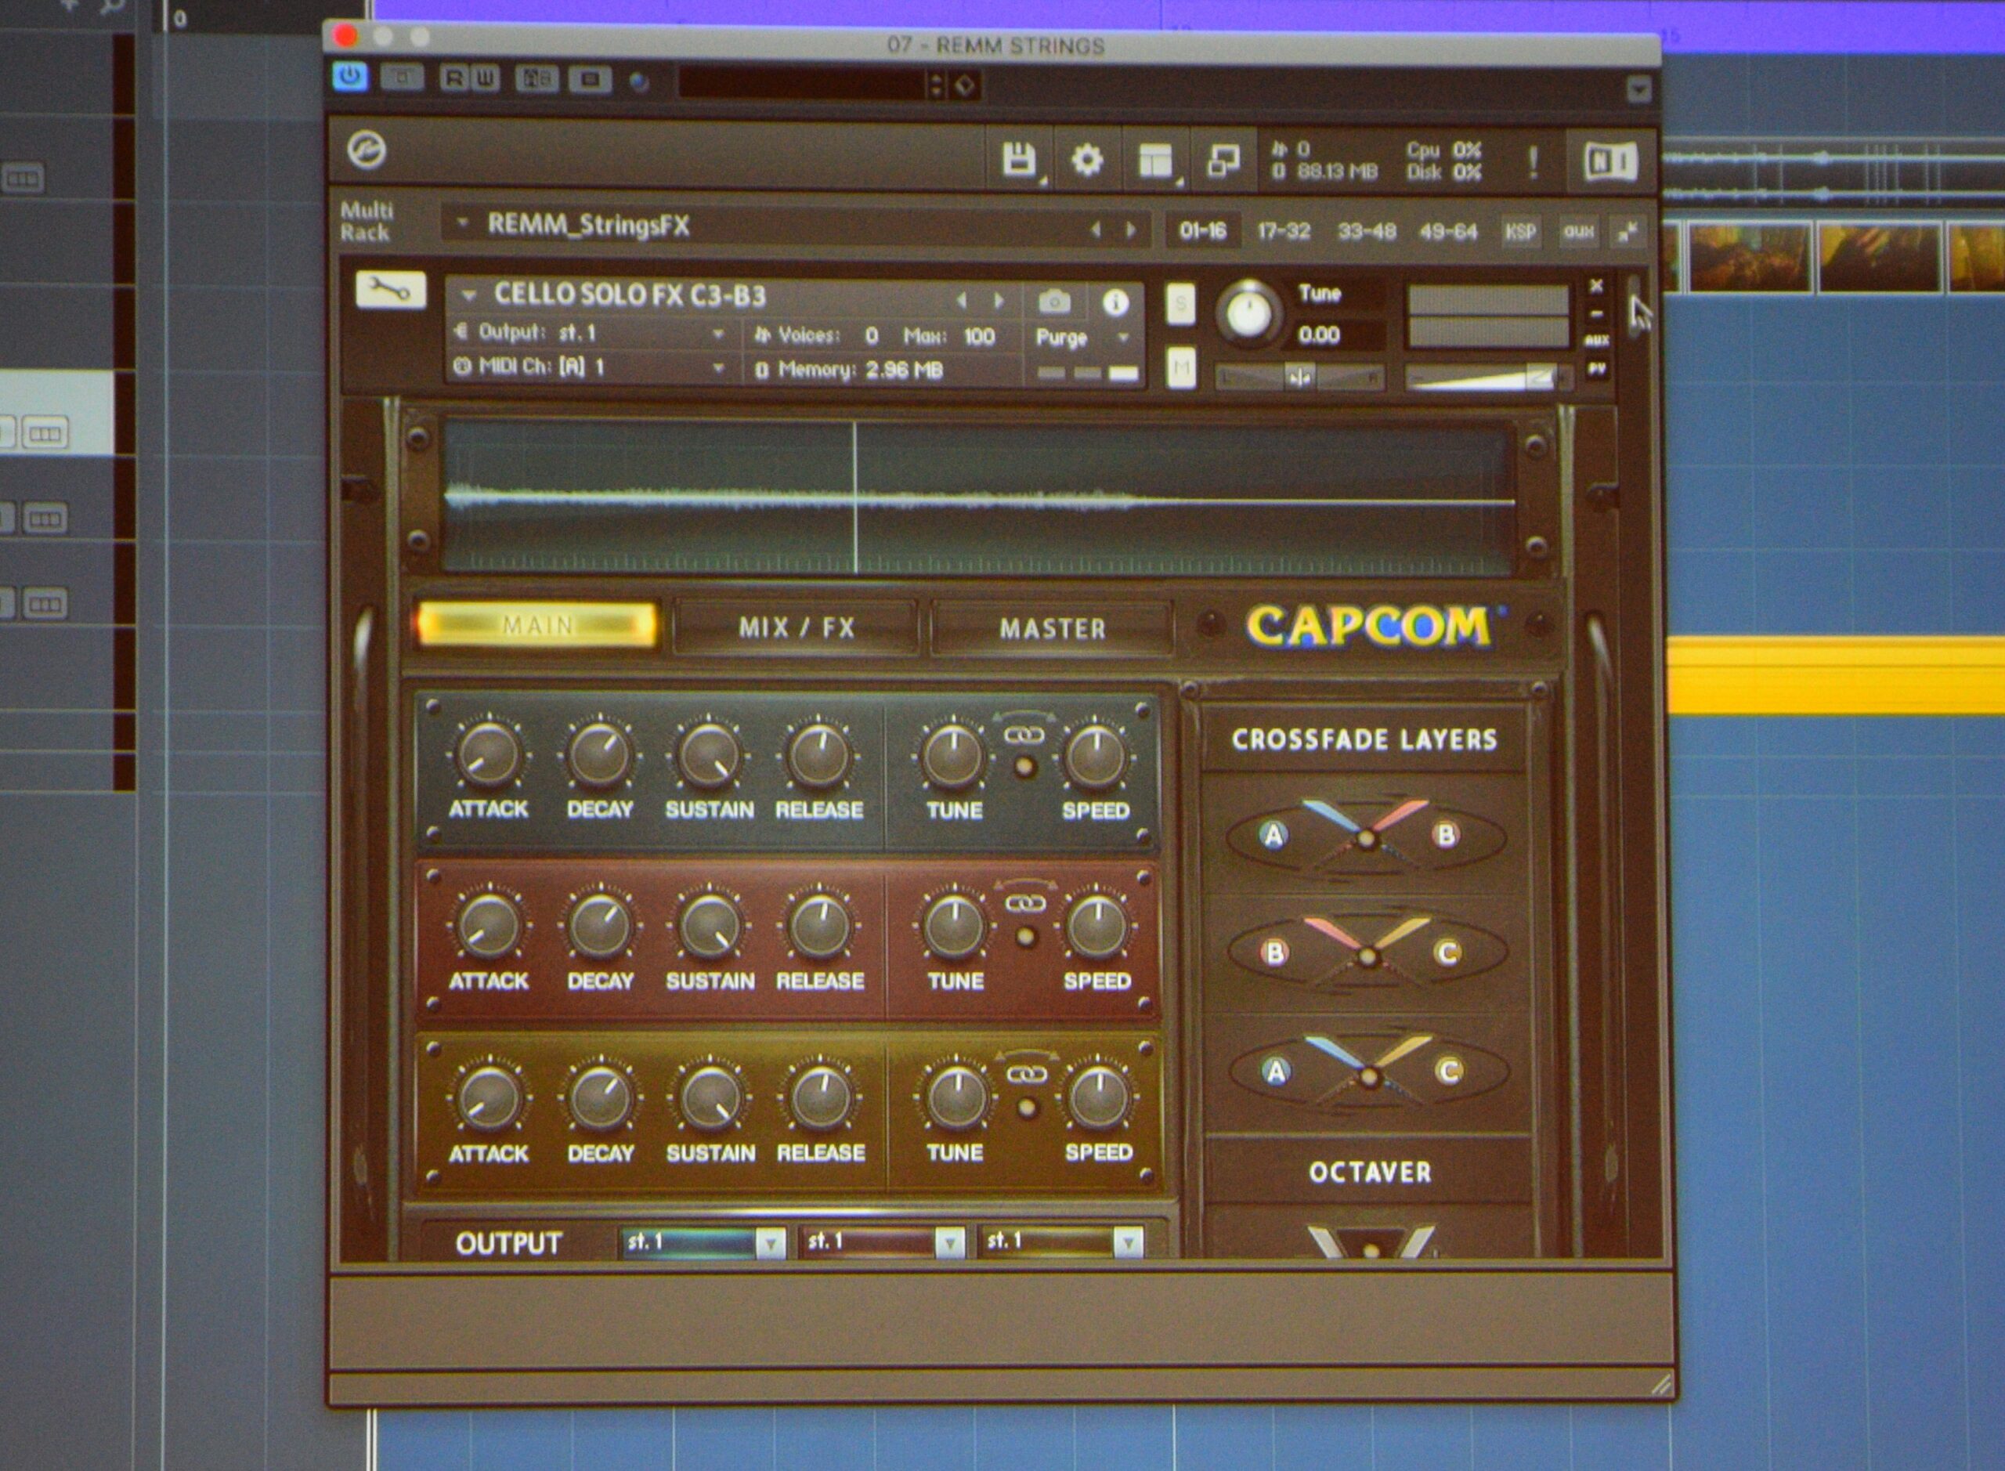Toggle yellow layer tune-speed link icon
This screenshot has width=2005, height=1471.
click(x=1027, y=1075)
